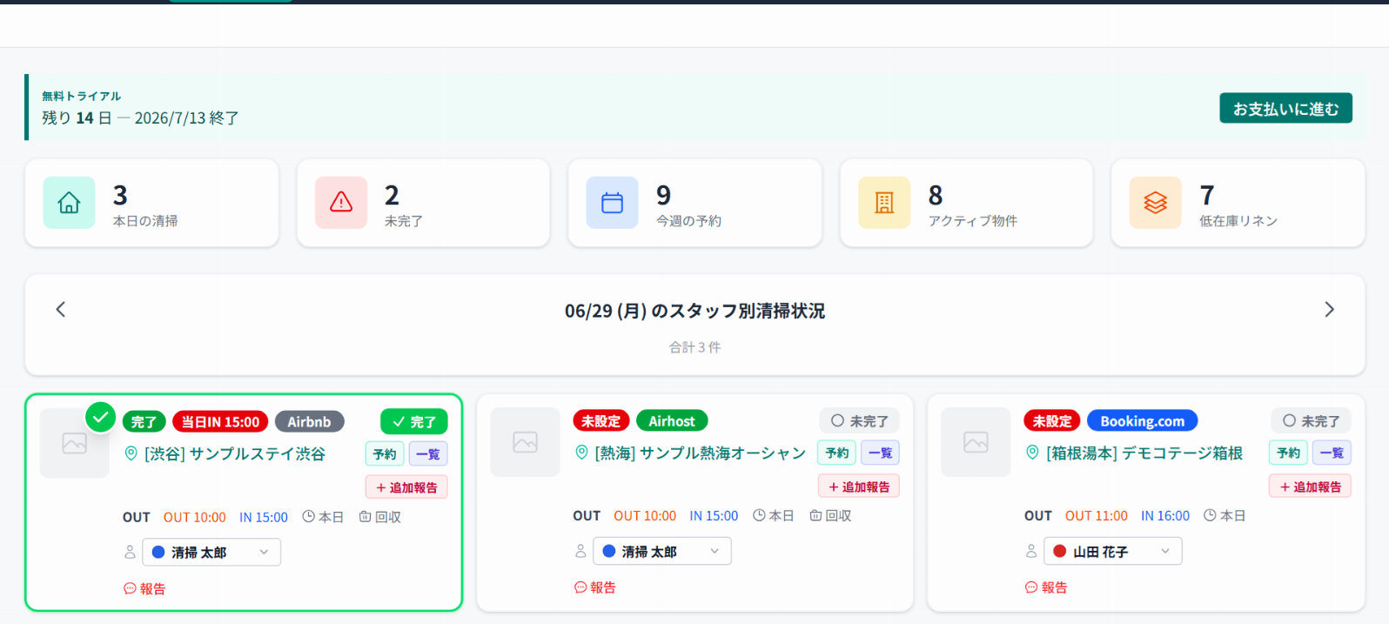Click the 当日IN 15:00 red badge
The width and height of the screenshot is (1389, 624).
point(220,422)
